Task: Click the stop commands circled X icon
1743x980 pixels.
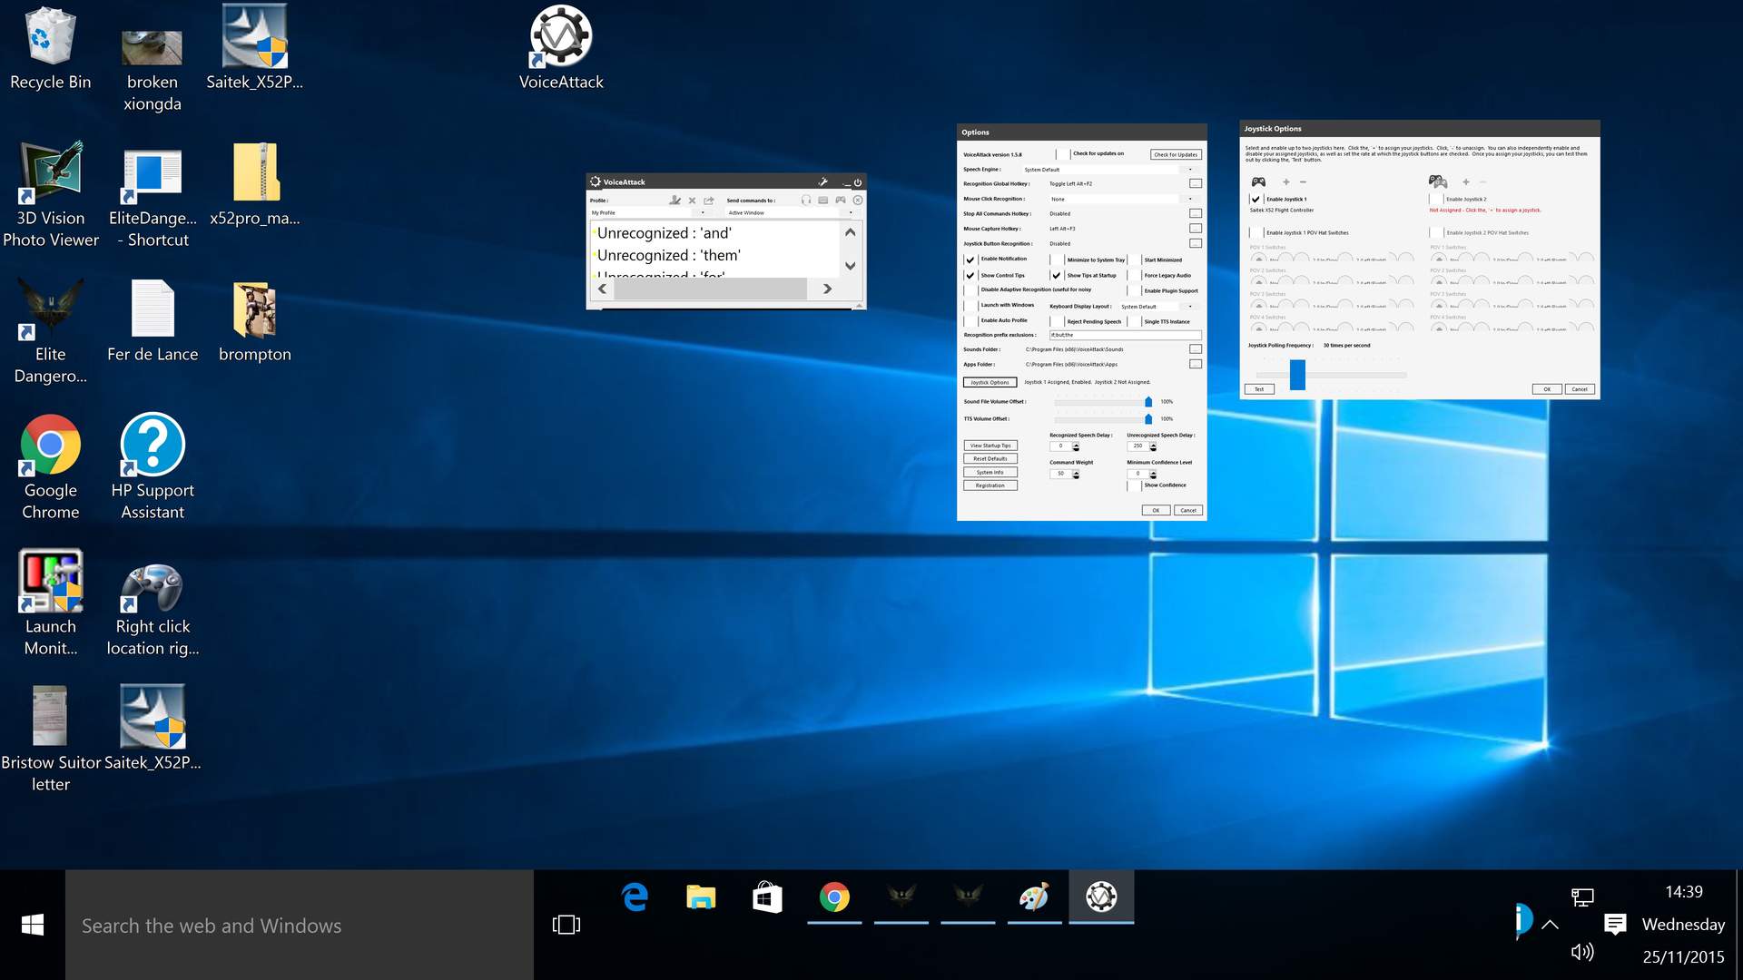Action: coord(858,200)
